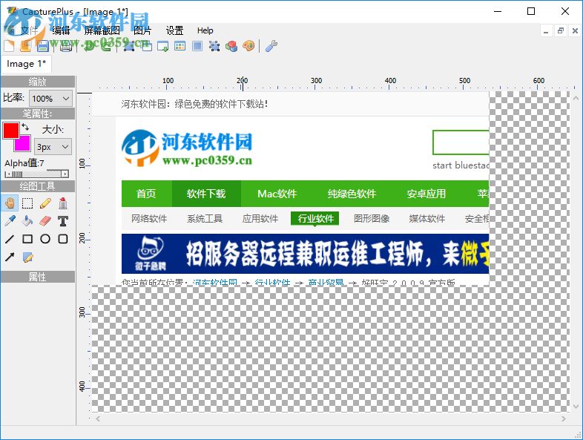This screenshot has width=583, height=440.
Task: Open the Help menu
Action: click(x=205, y=30)
